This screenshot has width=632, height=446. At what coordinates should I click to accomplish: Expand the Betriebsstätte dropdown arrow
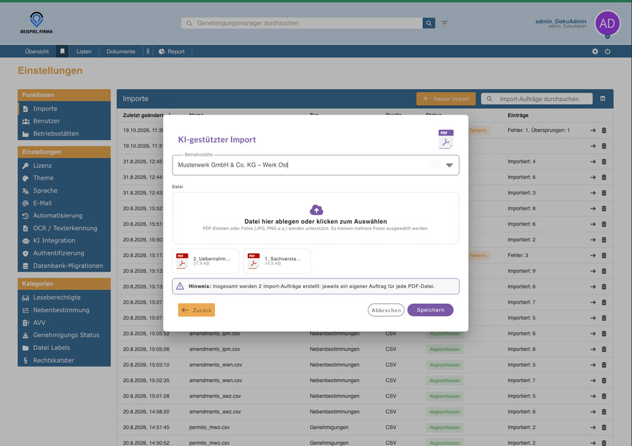(449, 165)
